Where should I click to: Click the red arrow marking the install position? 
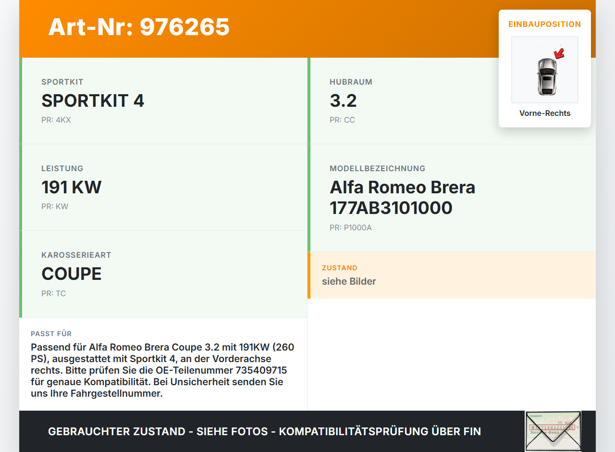pyautogui.click(x=559, y=54)
